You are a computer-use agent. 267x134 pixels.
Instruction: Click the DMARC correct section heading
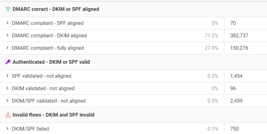click(56, 9)
